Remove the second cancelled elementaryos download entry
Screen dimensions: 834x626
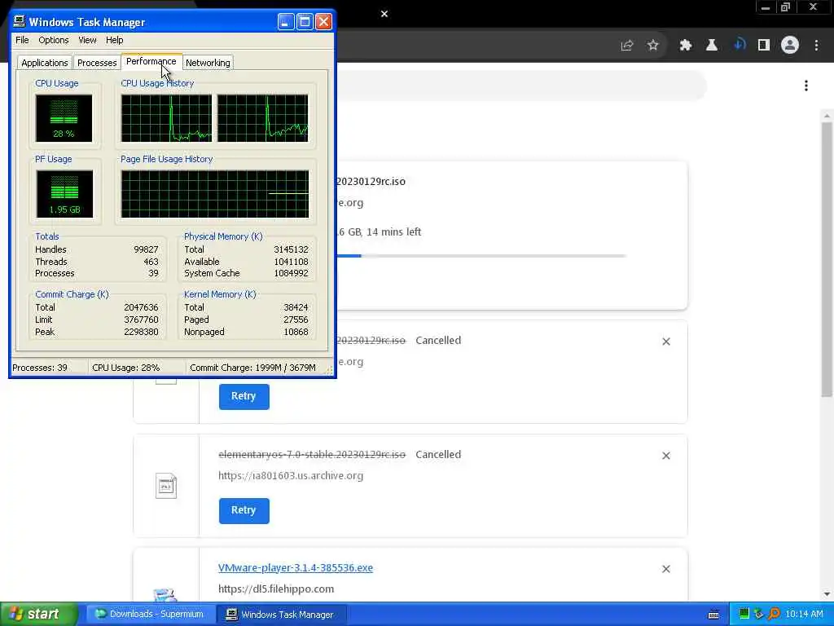[x=666, y=456]
